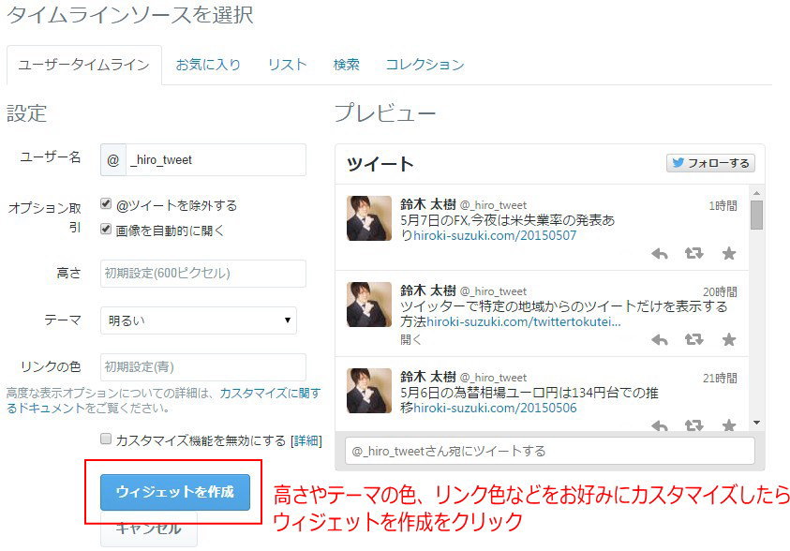
Task: Click the preview scrollbar down arrow
Action: pyautogui.click(x=756, y=423)
